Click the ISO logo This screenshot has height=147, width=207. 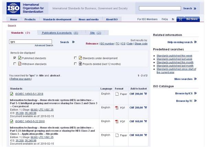(13, 8)
